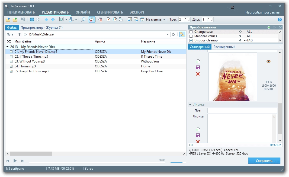Click the resize cover image icon

(142, 19)
